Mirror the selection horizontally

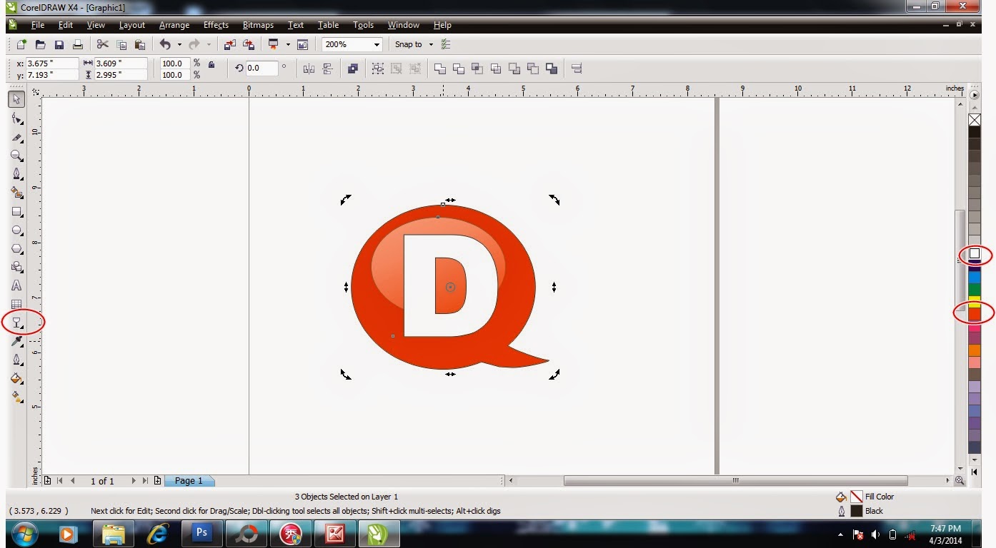309,68
